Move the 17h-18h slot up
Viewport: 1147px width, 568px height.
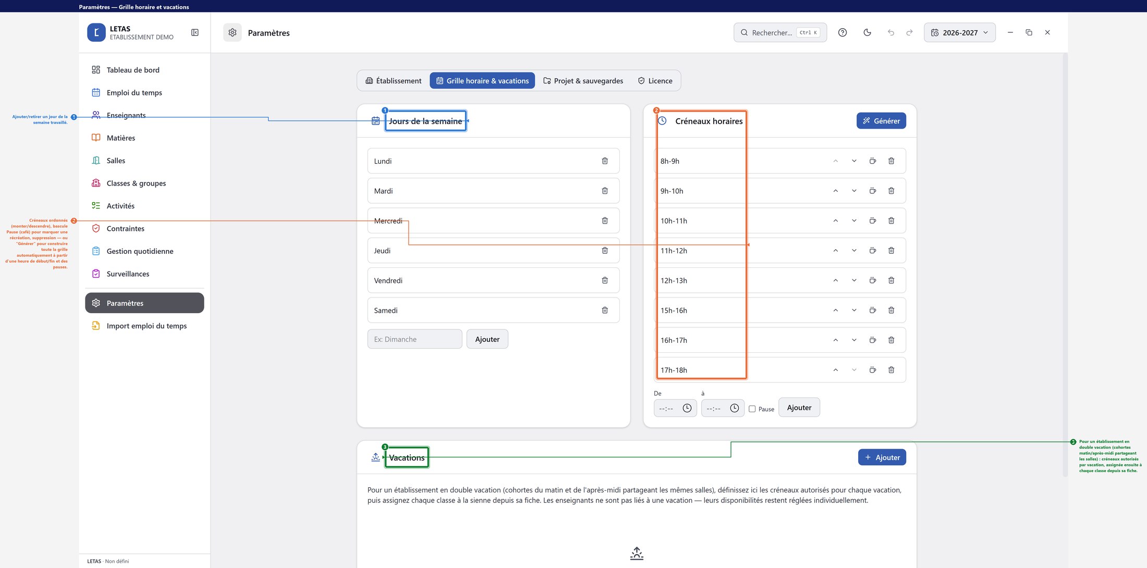[836, 370]
